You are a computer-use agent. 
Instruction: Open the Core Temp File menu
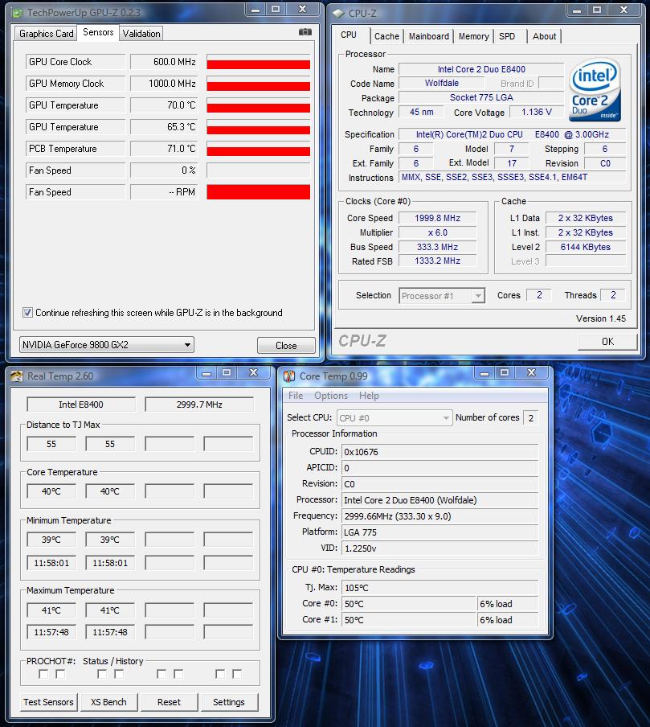tap(296, 396)
